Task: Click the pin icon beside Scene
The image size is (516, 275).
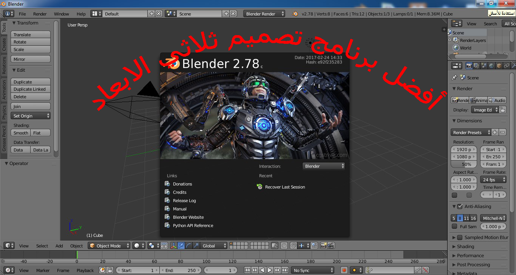Action: [x=454, y=77]
